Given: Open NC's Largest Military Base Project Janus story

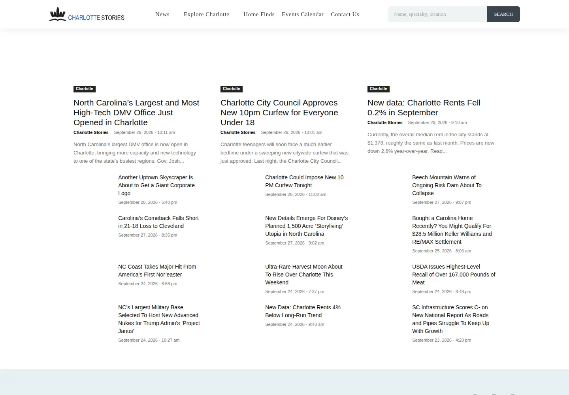Looking at the screenshot, I should [159, 319].
